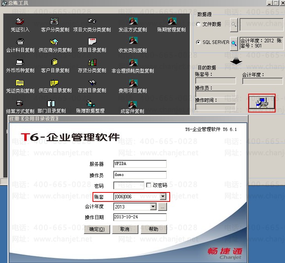Open the 发运方式复制 icon
Viewport: 285px width, 263px height.
133,21
